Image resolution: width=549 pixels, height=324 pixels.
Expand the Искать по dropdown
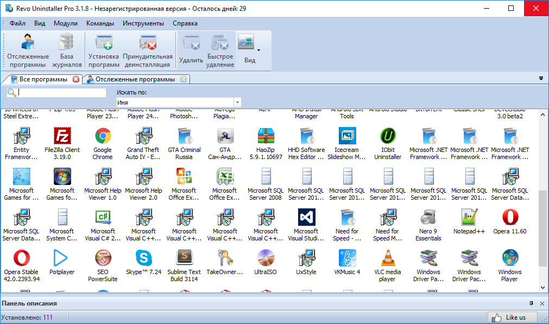[x=238, y=103]
